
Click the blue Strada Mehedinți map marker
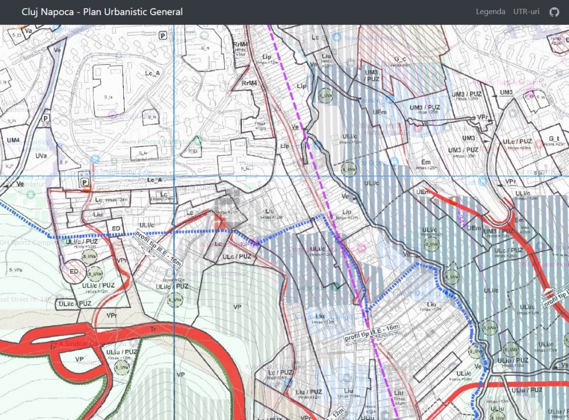point(95,159)
